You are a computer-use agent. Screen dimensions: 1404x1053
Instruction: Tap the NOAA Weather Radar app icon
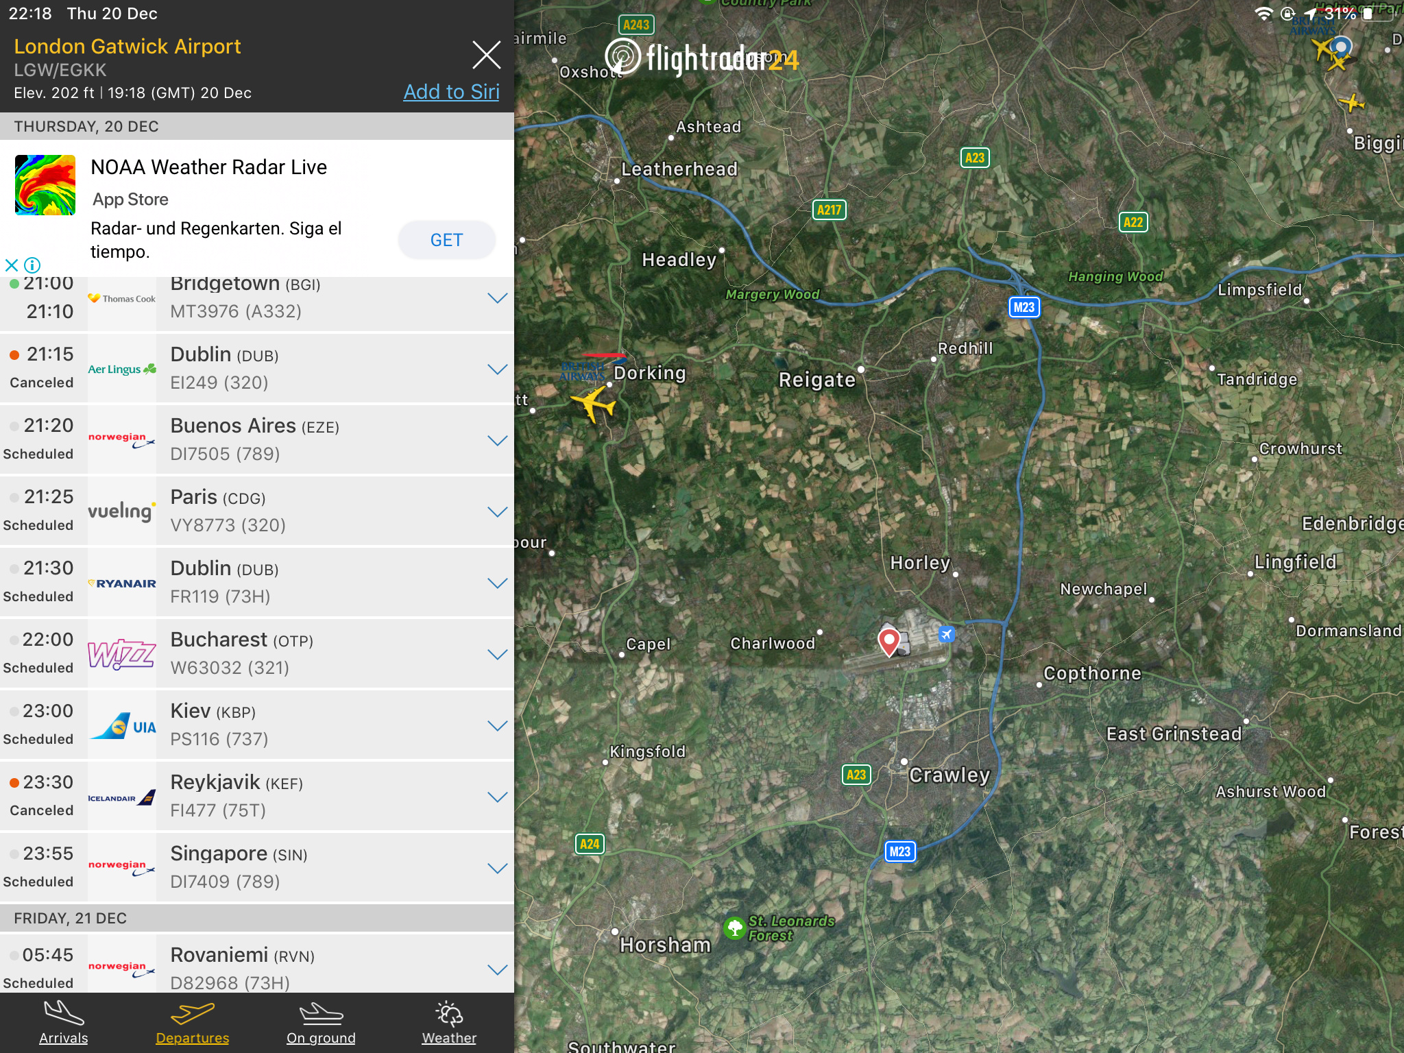click(x=45, y=185)
